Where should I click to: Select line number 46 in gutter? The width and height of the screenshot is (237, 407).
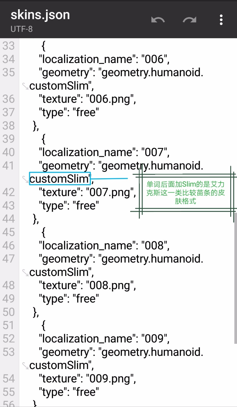coord(8,246)
